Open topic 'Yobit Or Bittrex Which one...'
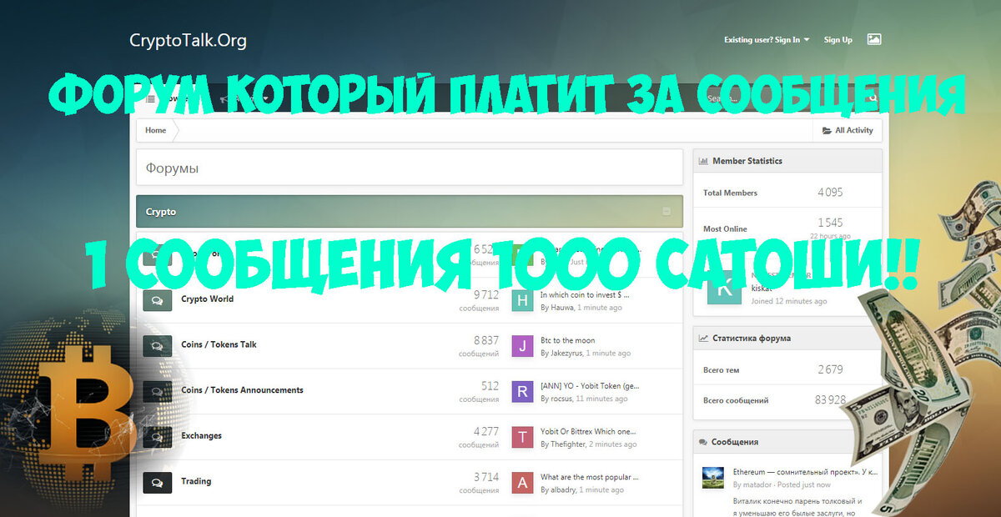The height and width of the screenshot is (517, 1001). pyautogui.click(x=588, y=431)
